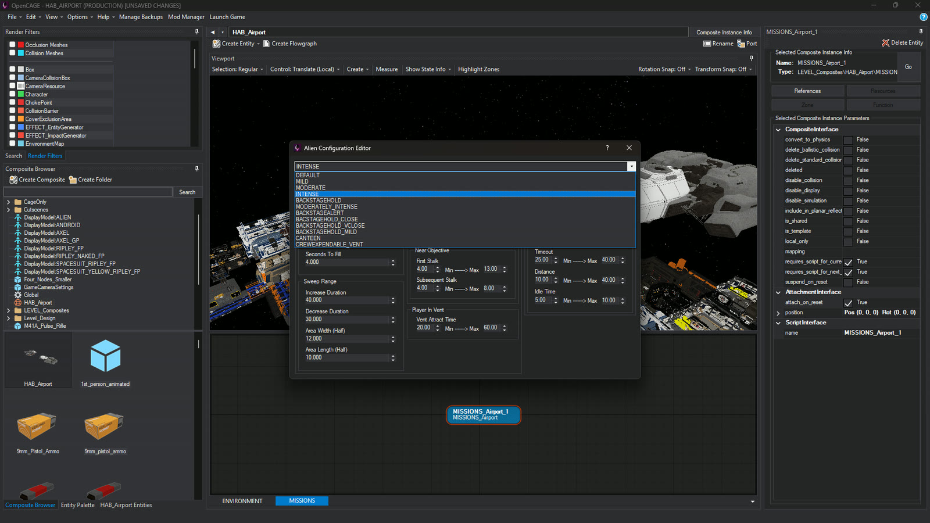Click the Create Composite icon
The image size is (930, 523).
click(13, 180)
